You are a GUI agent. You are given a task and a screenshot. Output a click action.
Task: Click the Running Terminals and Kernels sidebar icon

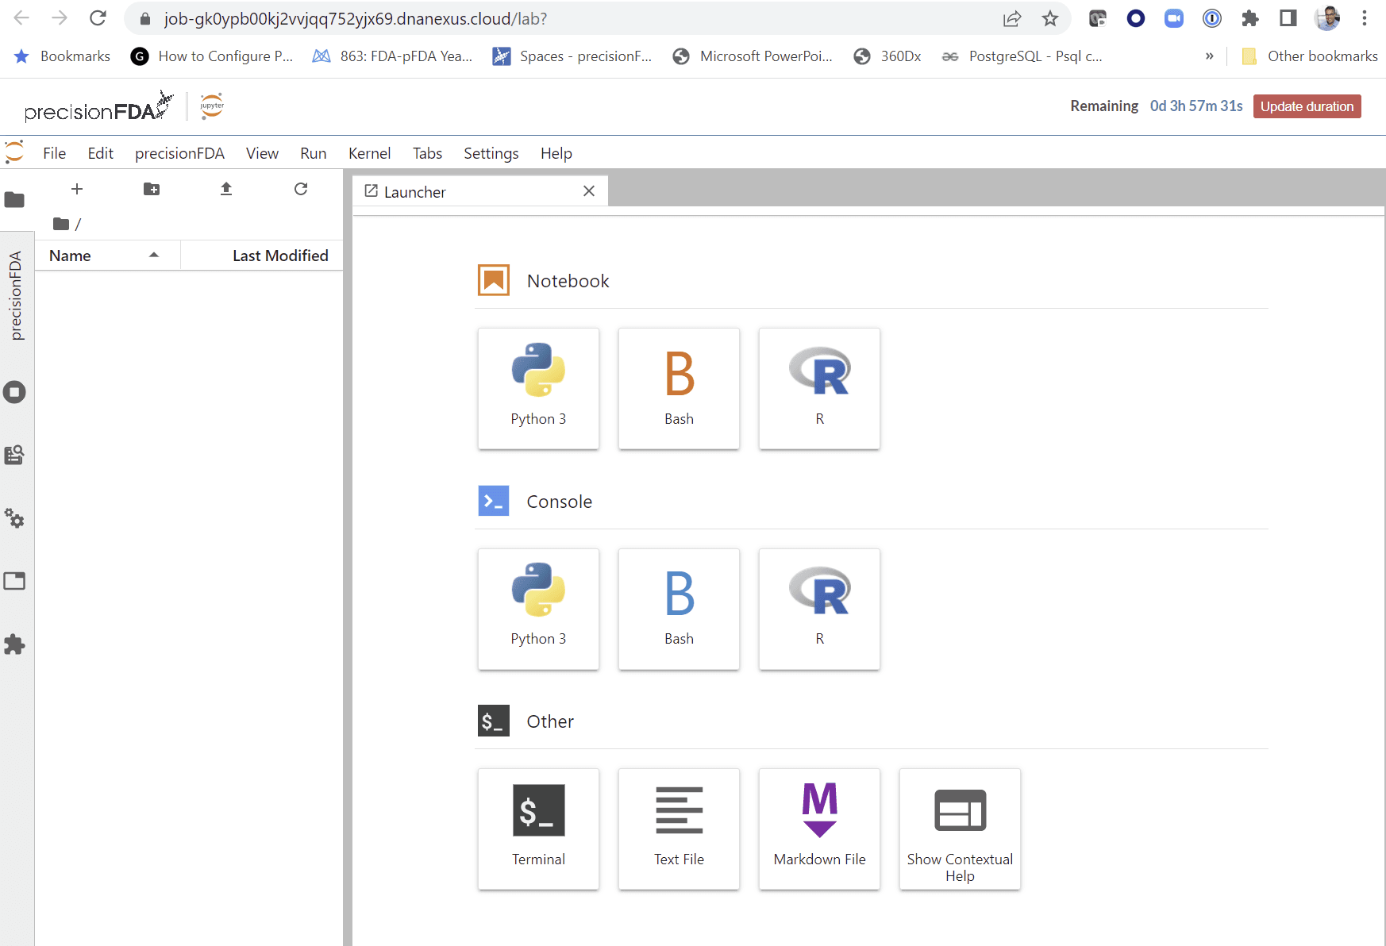coord(14,392)
